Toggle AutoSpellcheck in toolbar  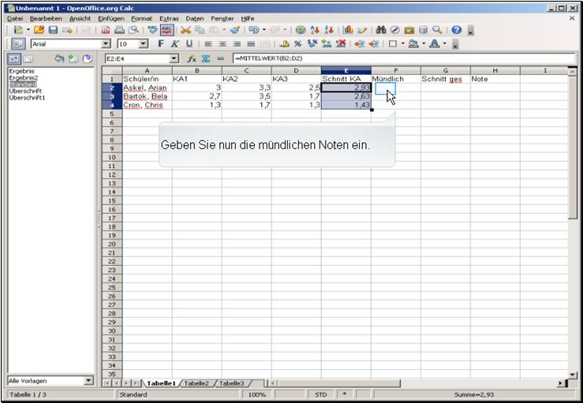click(167, 30)
